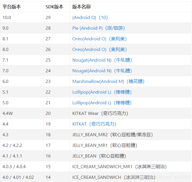Click SDK version value 16
This screenshot has width=192, height=182.
[x=48, y=156]
